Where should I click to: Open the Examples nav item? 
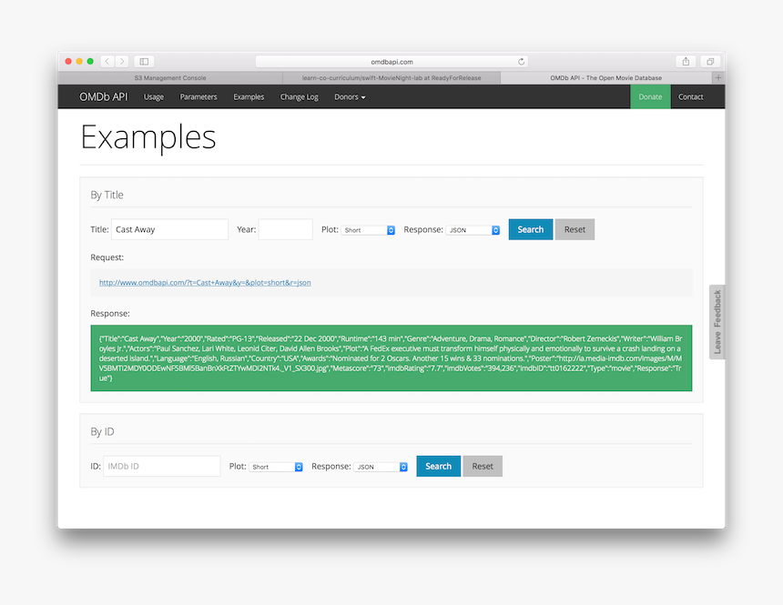[x=249, y=96]
